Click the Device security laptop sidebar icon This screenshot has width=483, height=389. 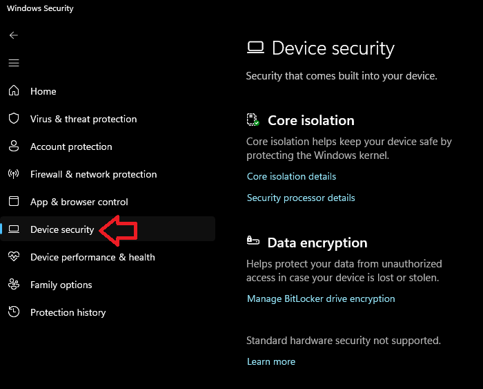(x=14, y=229)
